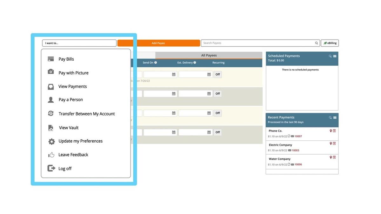The height and width of the screenshot is (214, 381).
Task: Click the Phone Co. map pin icon
Action: pyautogui.click(x=331, y=131)
